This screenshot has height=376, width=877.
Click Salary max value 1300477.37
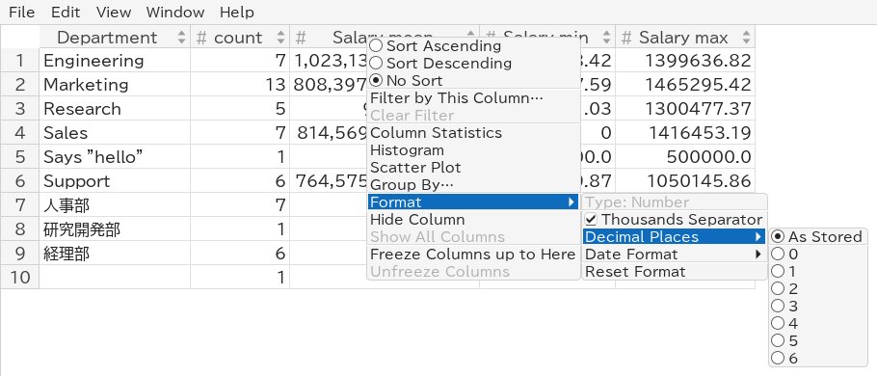click(685, 109)
